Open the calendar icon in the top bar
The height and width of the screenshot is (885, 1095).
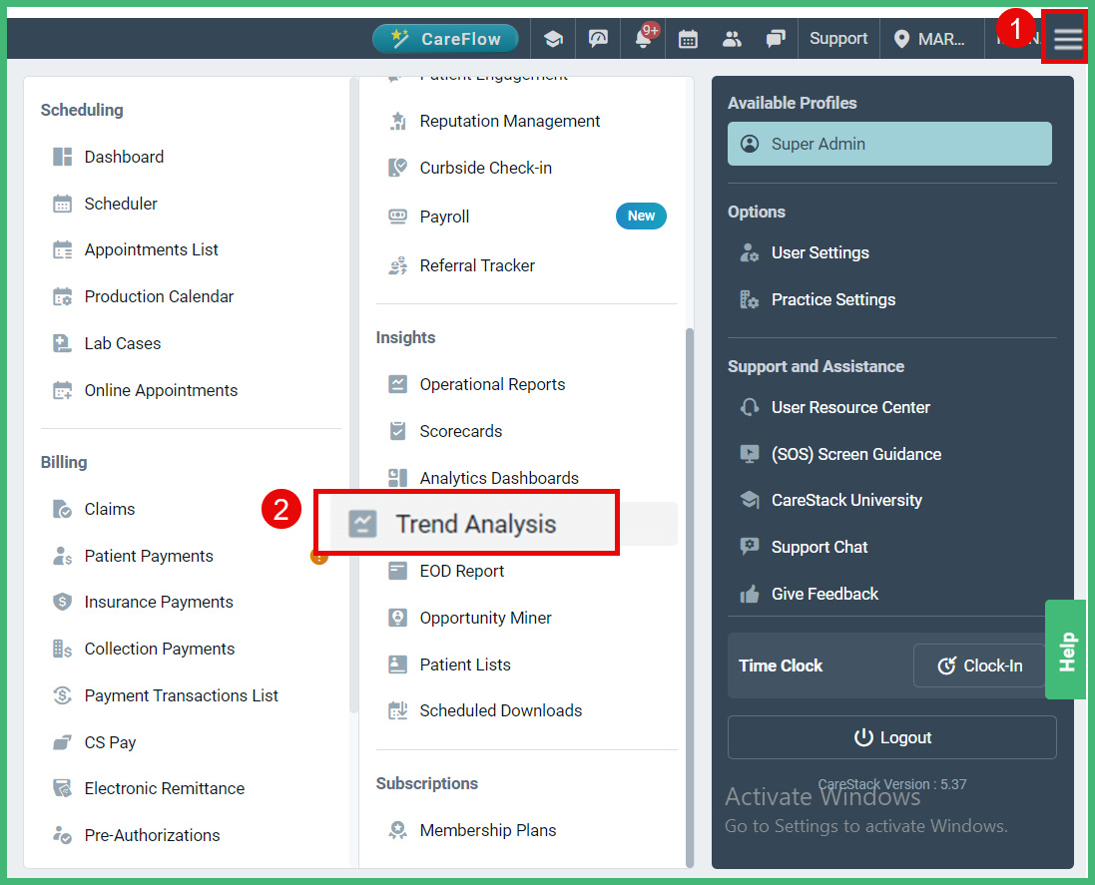click(x=688, y=38)
